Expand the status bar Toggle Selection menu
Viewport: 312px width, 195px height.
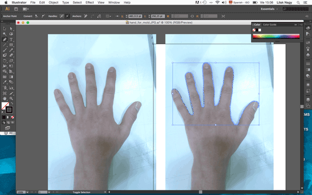[x=105, y=192]
